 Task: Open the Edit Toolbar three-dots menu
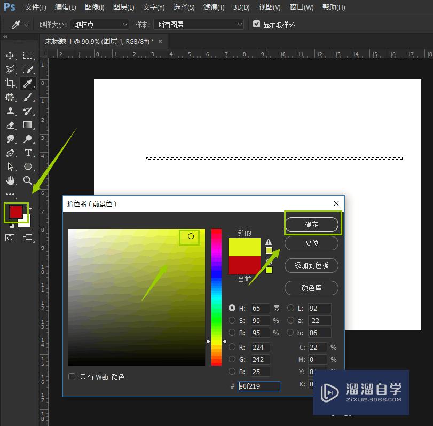pos(10,194)
